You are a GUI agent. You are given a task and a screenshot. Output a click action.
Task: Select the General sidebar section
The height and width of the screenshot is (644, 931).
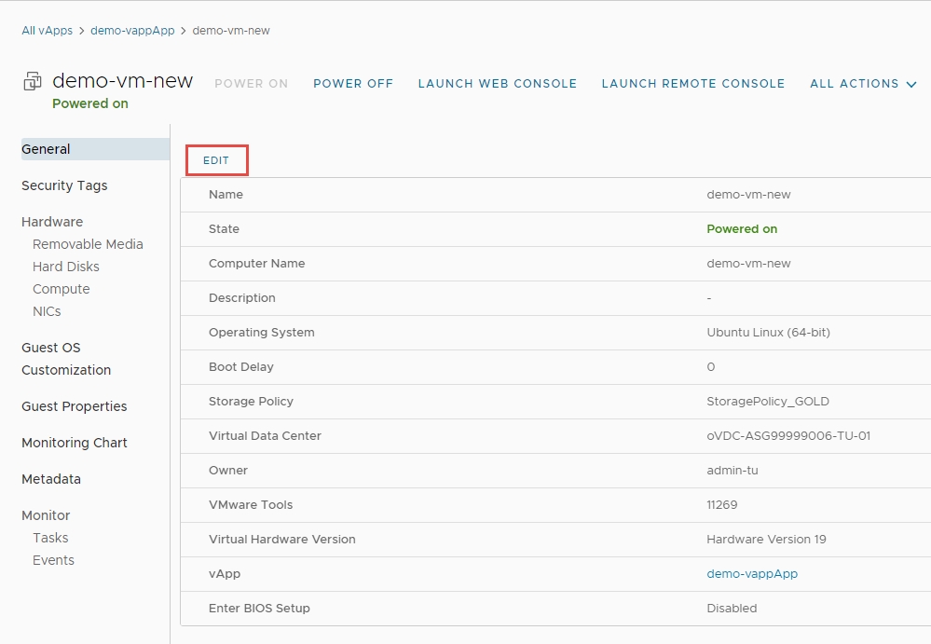pos(47,149)
